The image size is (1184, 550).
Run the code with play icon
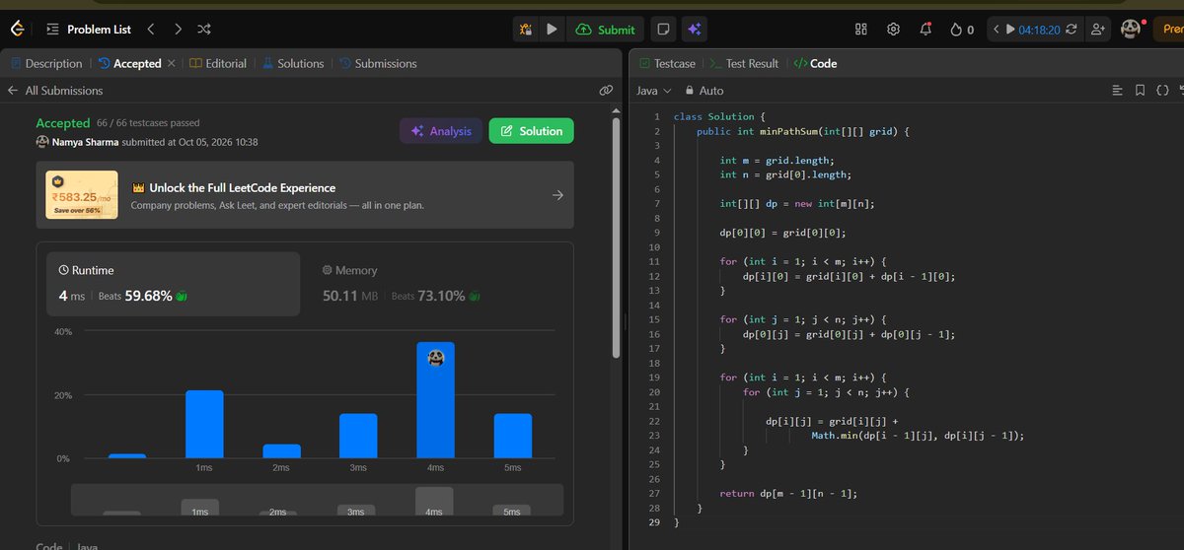(x=552, y=30)
